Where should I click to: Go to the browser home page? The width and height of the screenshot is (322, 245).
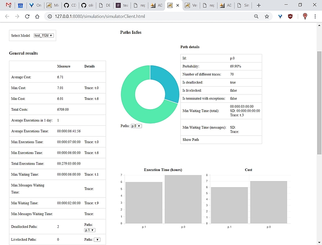coord(37,17)
